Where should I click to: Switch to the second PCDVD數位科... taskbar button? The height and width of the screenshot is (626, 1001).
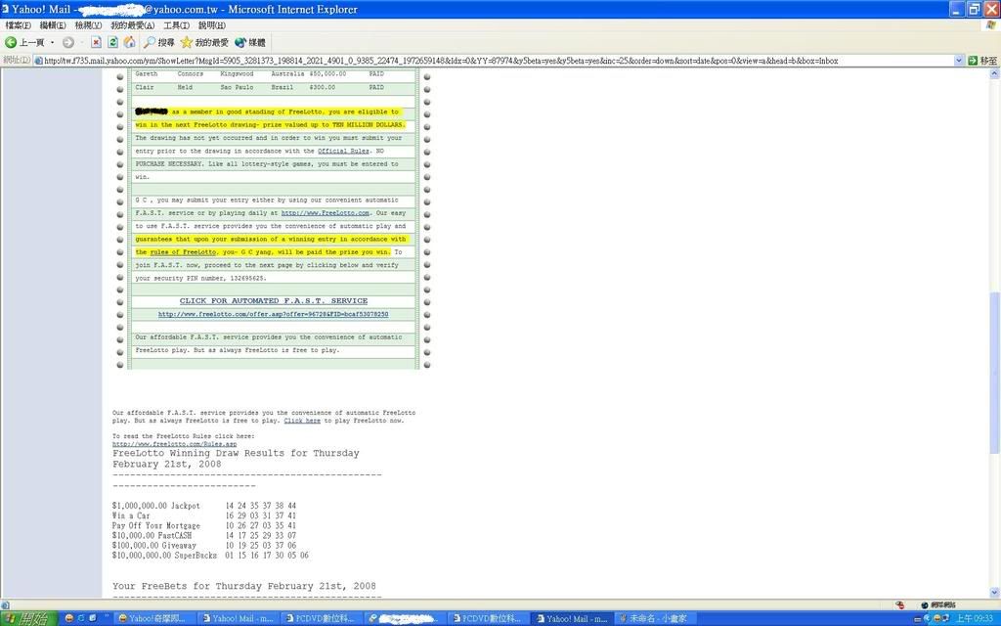point(487,618)
